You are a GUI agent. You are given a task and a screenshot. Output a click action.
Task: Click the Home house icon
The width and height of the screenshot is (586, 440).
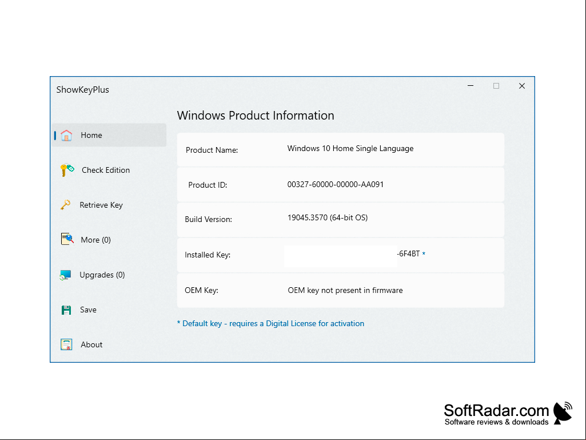click(66, 135)
